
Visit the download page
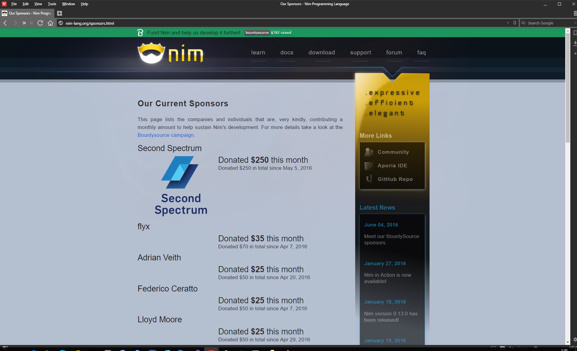tap(322, 53)
